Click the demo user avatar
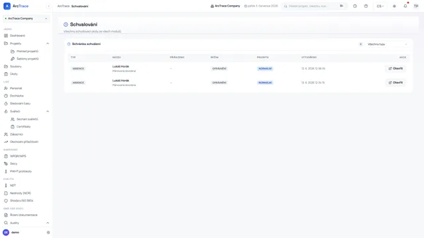Viewport: 424px width, 238px height. [x=6, y=232]
